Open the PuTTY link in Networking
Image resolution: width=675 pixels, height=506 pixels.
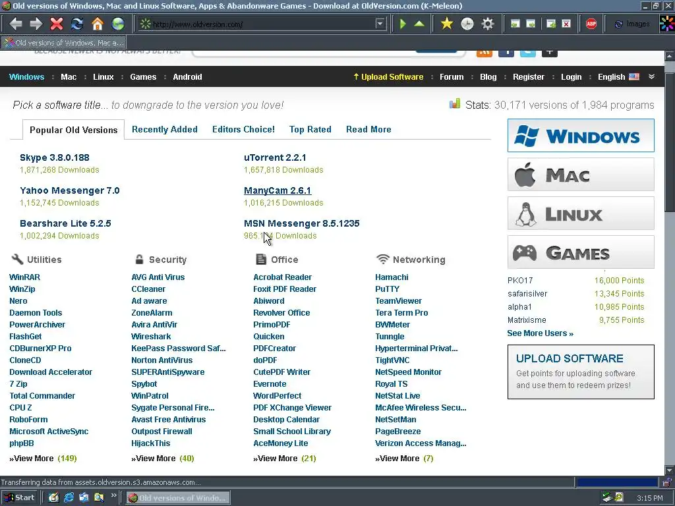coord(387,289)
